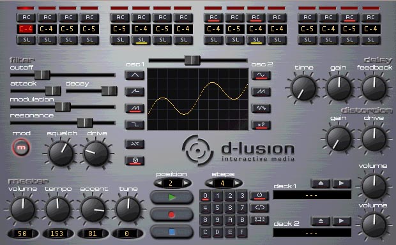
Task: Play deck 2 with its play arrow
Action: tap(342, 221)
